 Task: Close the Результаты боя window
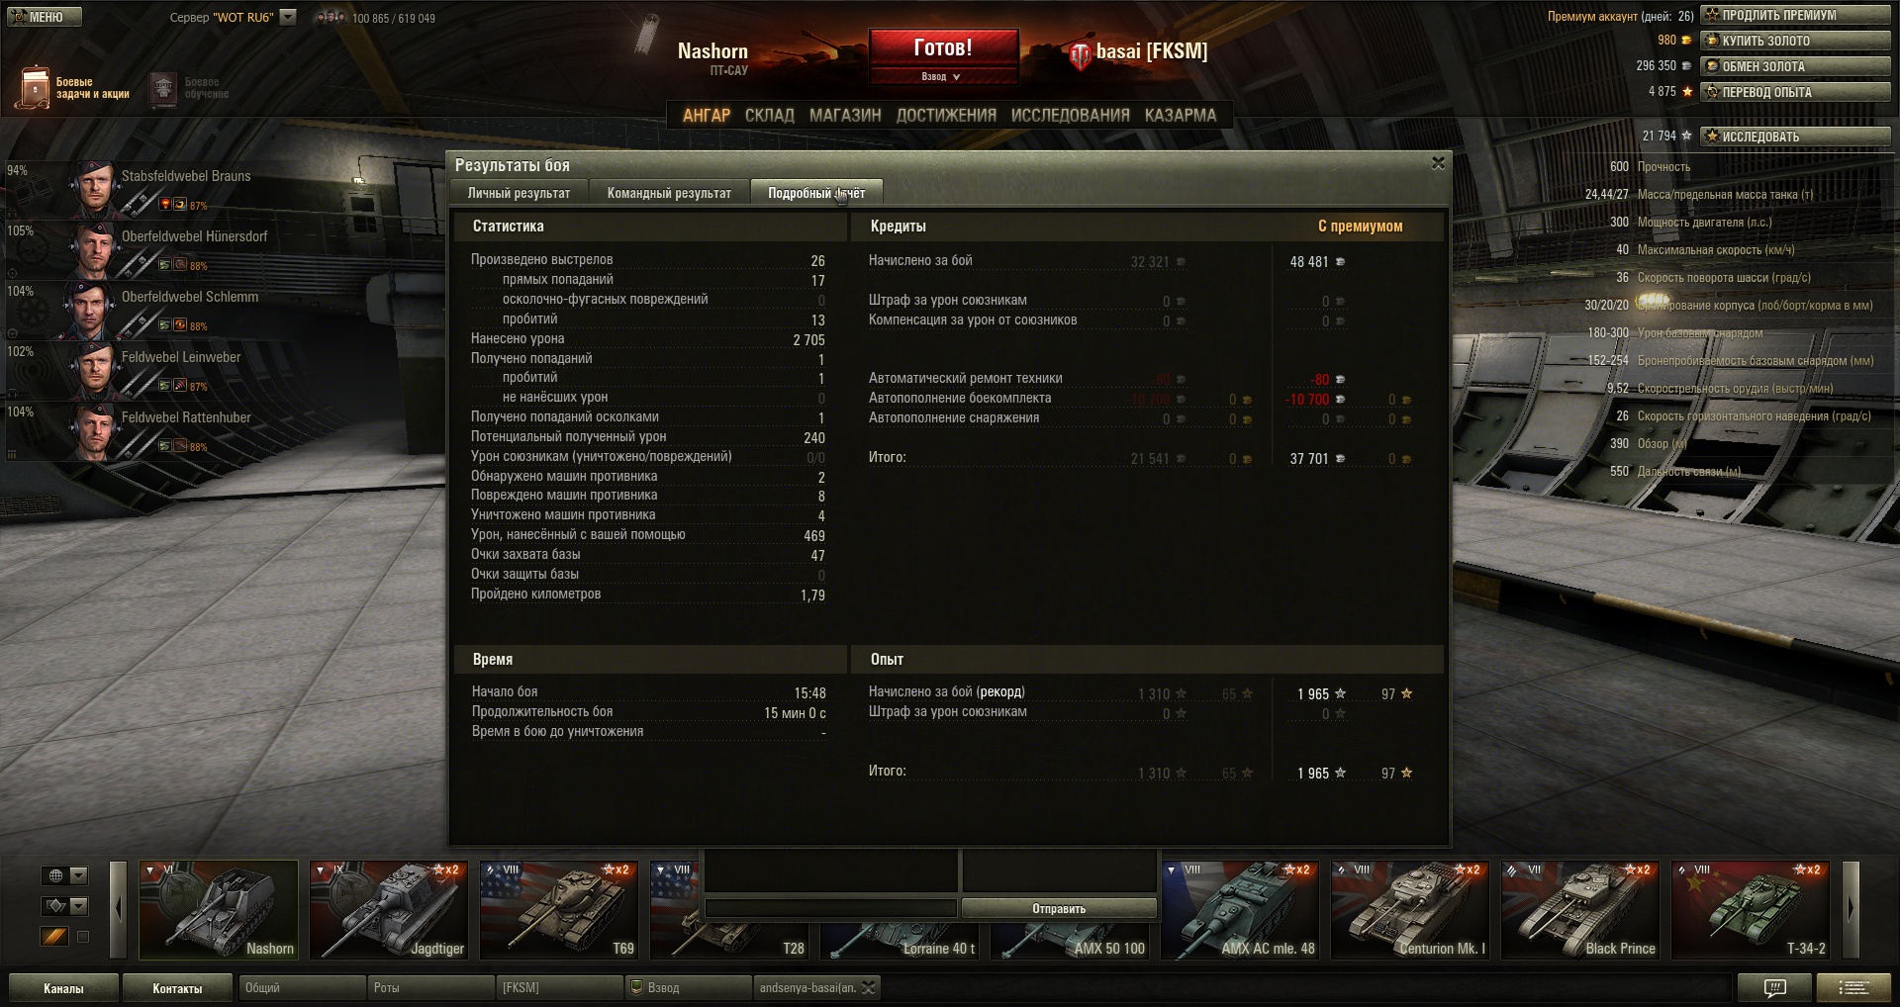pos(1438,163)
